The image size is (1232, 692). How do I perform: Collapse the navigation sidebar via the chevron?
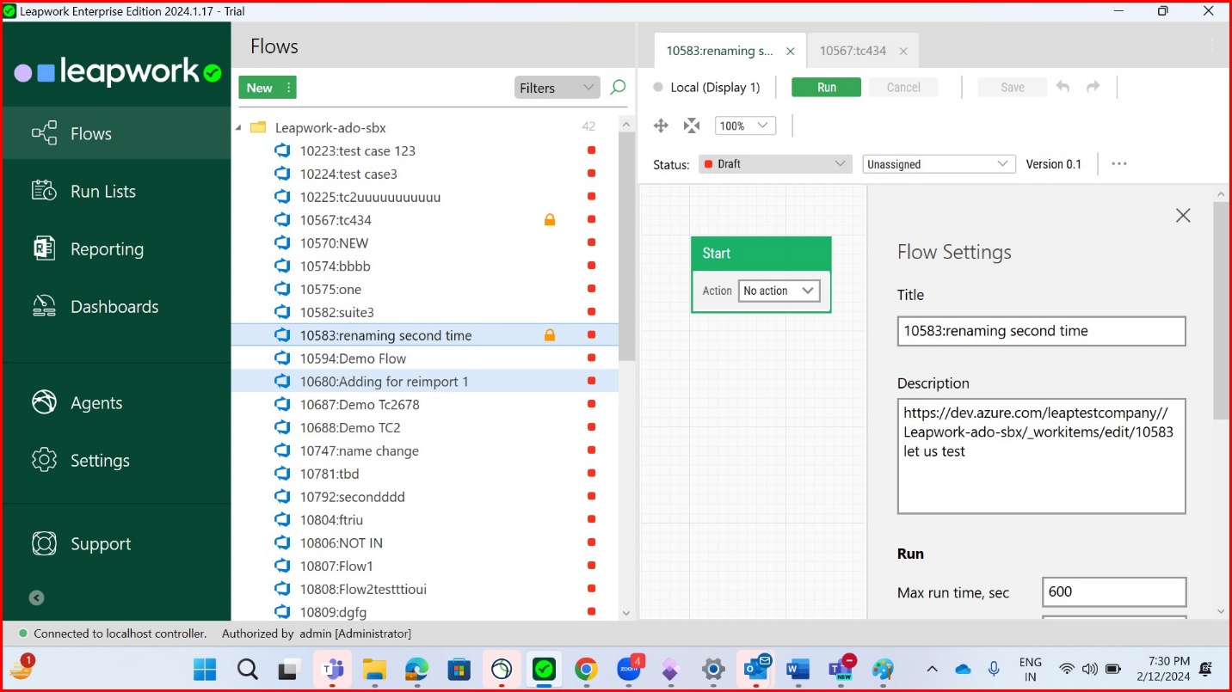[x=35, y=597]
